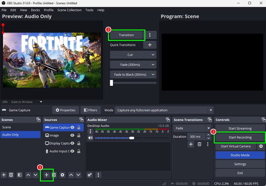Viewport: 266px width, 186px height.
Task: Hide the Audio Input Capture source
Action: [x=72, y=151]
